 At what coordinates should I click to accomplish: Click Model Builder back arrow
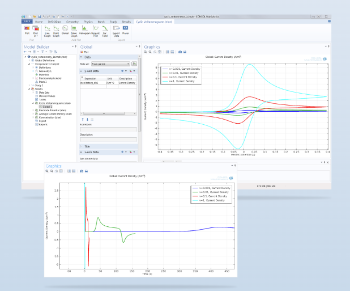click(x=25, y=52)
